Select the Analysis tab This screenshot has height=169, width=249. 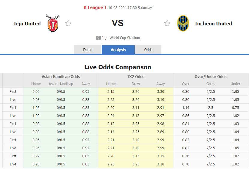tap(118, 50)
